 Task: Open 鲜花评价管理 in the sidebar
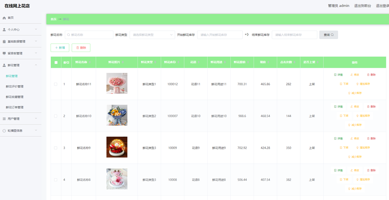(14, 86)
